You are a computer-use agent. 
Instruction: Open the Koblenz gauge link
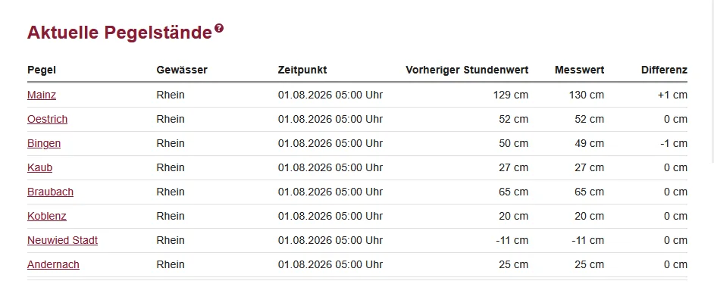point(47,216)
